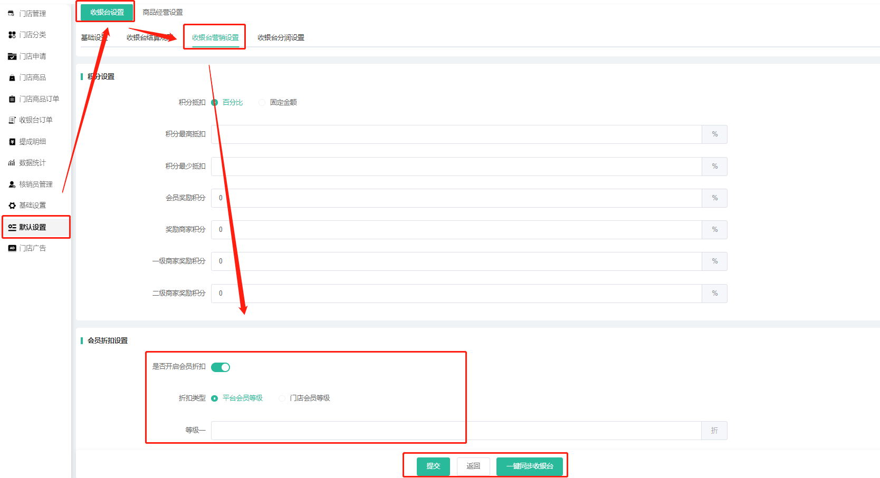This screenshot has height=478, width=880.
Task: Click the 积分设置 section heading
Action: point(101,76)
